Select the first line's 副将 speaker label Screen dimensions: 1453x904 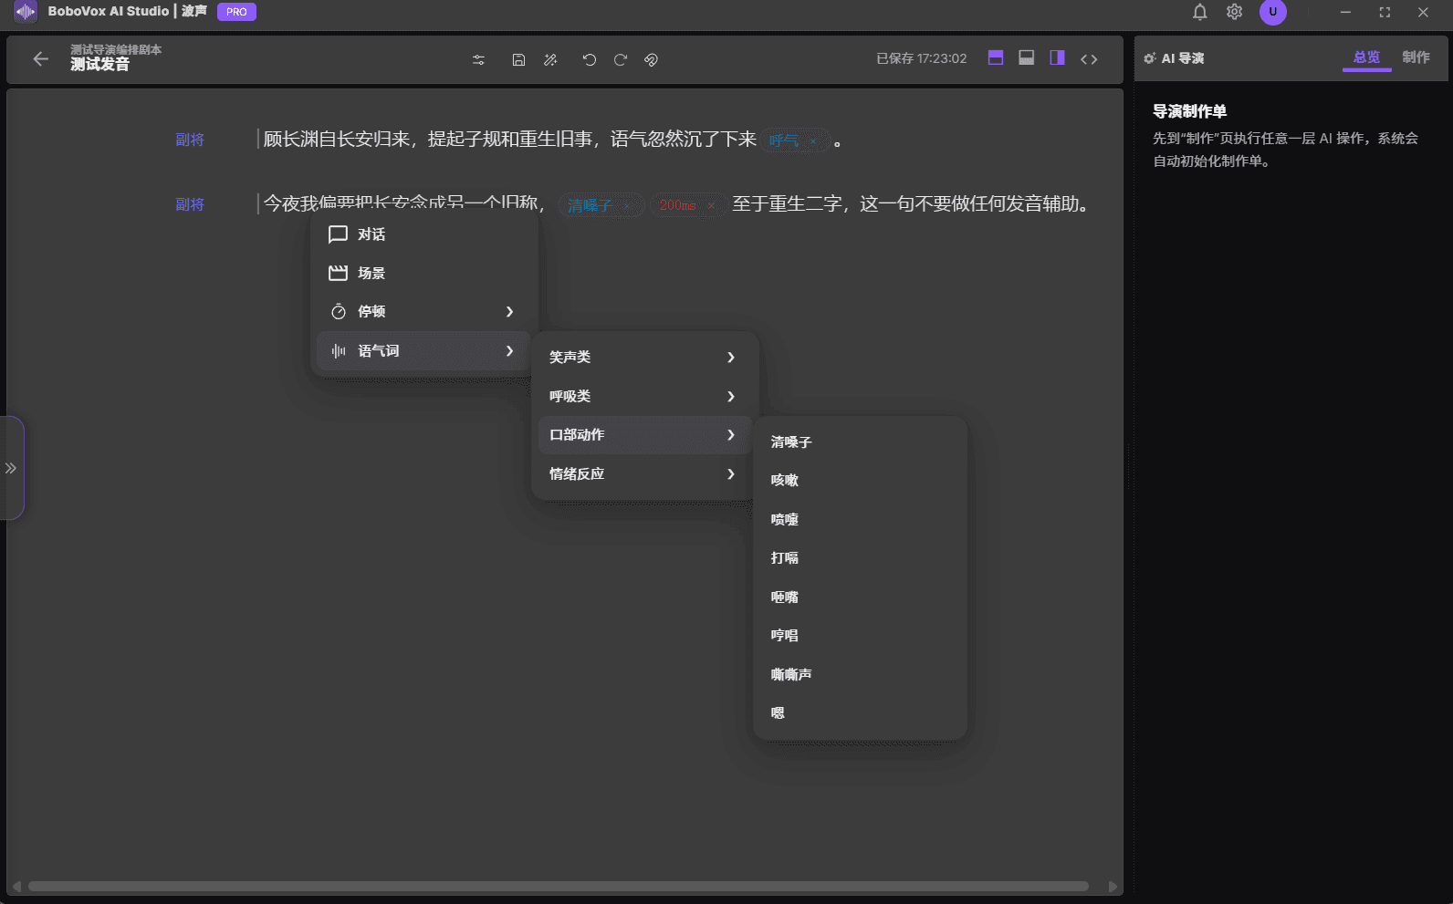tap(190, 140)
